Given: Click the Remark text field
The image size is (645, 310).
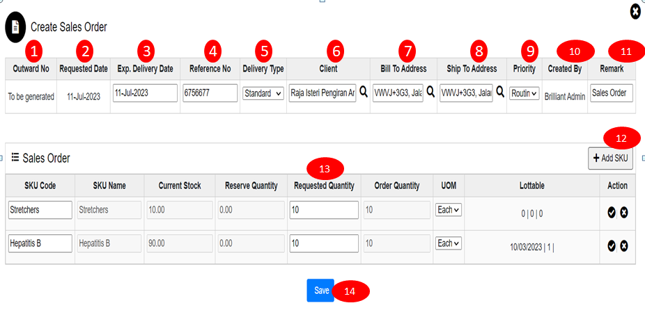Looking at the screenshot, I should (x=611, y=93).
